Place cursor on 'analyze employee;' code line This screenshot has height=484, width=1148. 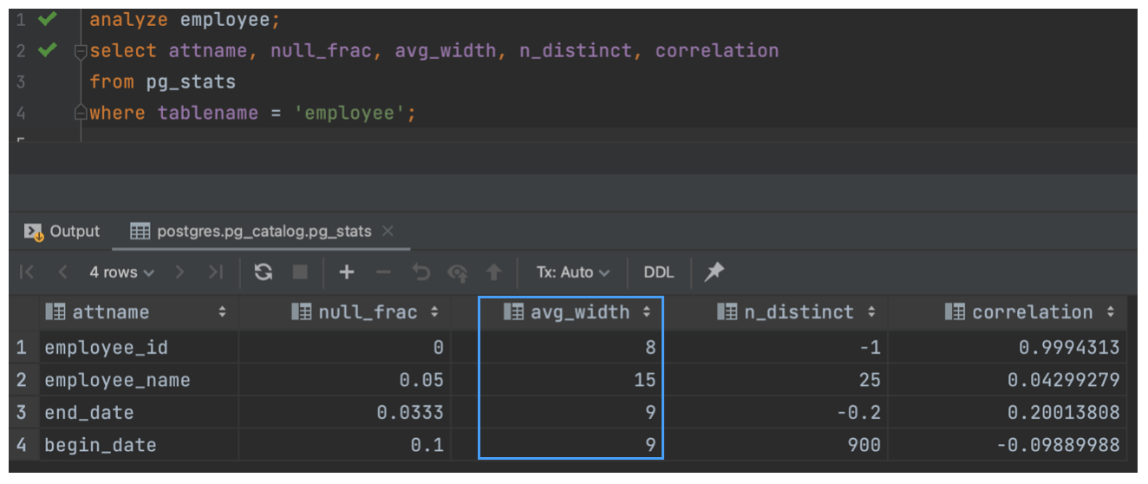[185, 19]
